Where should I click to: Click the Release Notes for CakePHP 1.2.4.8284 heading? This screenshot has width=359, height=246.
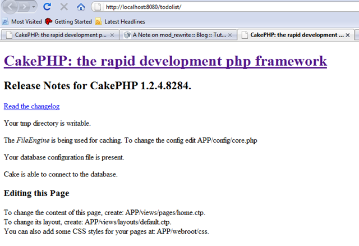point(98,86)
